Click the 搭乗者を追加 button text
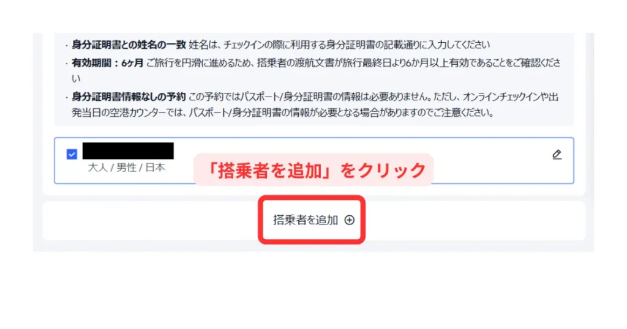The width and height of the screenshot is (627, 329). (x=306, y=220)
